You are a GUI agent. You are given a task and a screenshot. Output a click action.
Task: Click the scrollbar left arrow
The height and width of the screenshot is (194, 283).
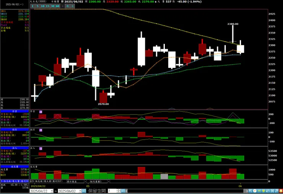126,191
